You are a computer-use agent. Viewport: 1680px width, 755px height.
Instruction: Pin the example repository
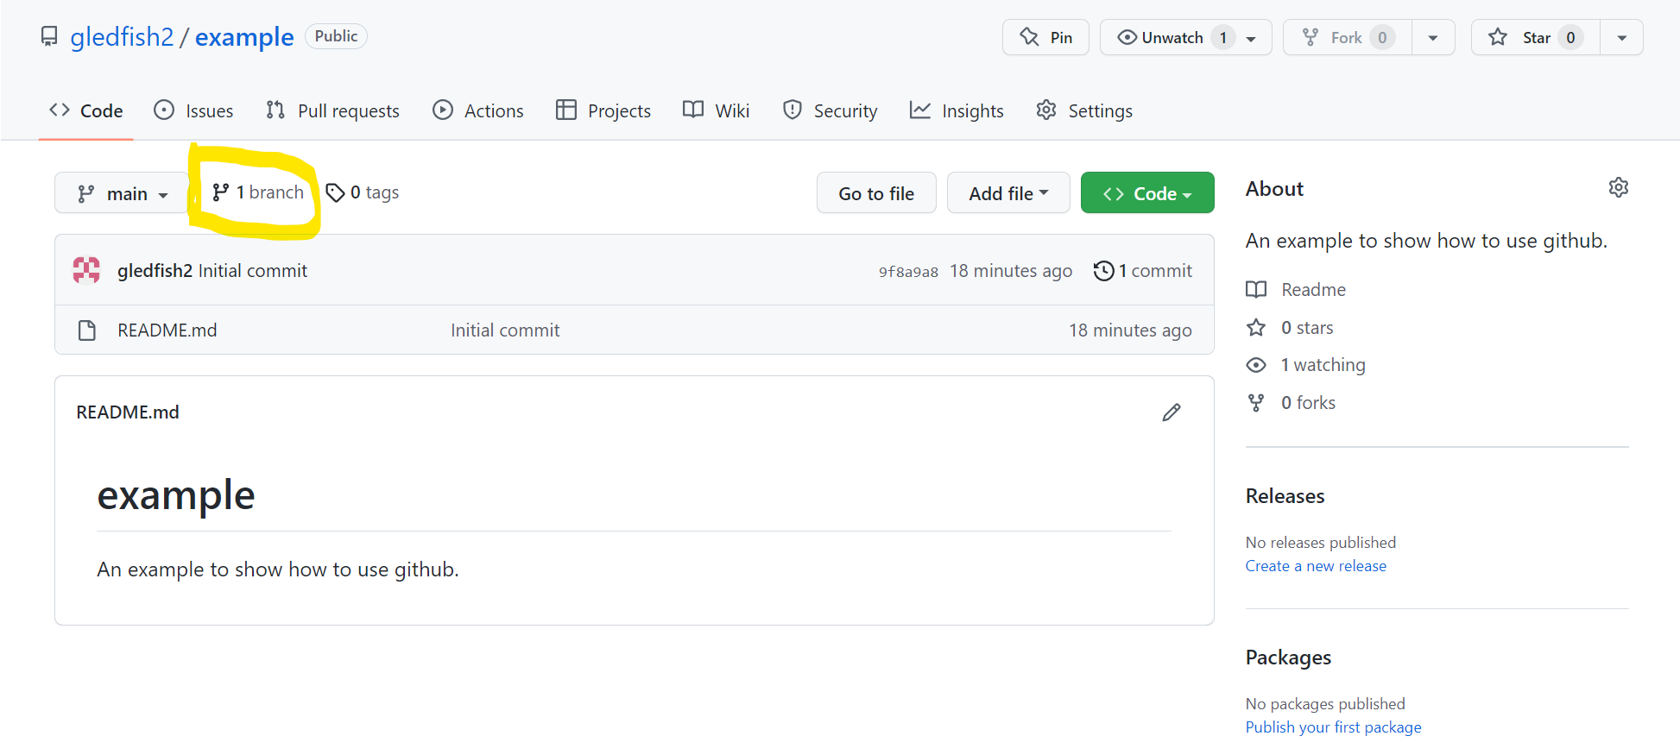pos(1045,37)
